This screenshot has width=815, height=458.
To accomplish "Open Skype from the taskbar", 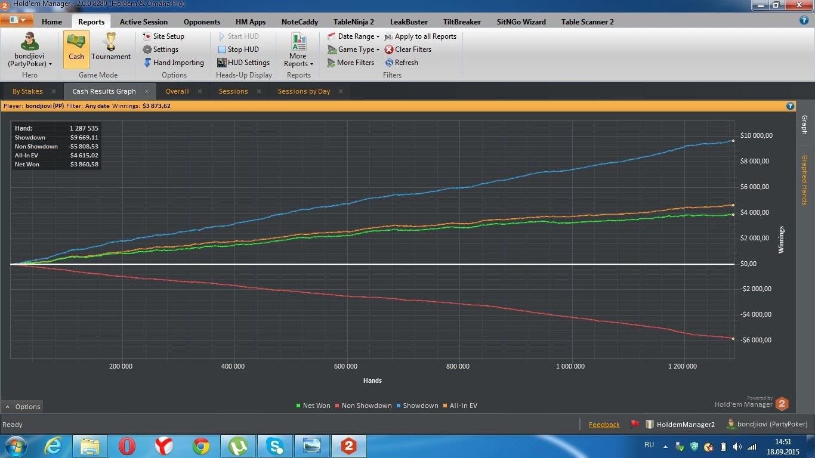I will coord(275,446).
